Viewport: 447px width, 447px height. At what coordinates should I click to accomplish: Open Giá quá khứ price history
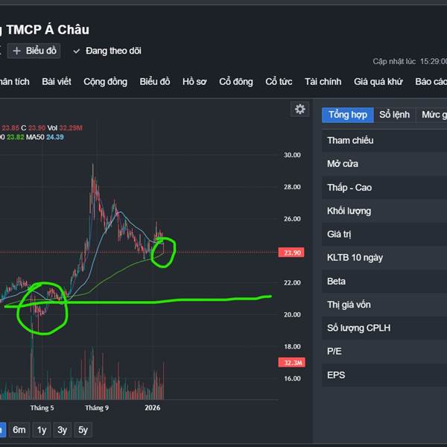(x=378, y=82)
